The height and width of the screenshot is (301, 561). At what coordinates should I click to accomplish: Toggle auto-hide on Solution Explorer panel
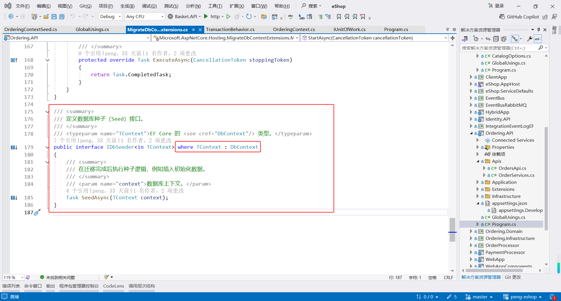click(x=539, y=30)
